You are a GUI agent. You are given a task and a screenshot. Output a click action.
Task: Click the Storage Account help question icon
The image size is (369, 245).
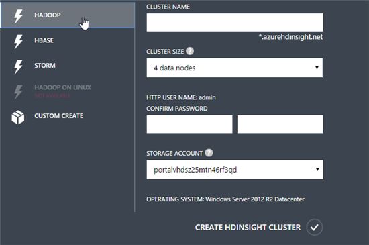pyautogui.click(x=209, y=153)
